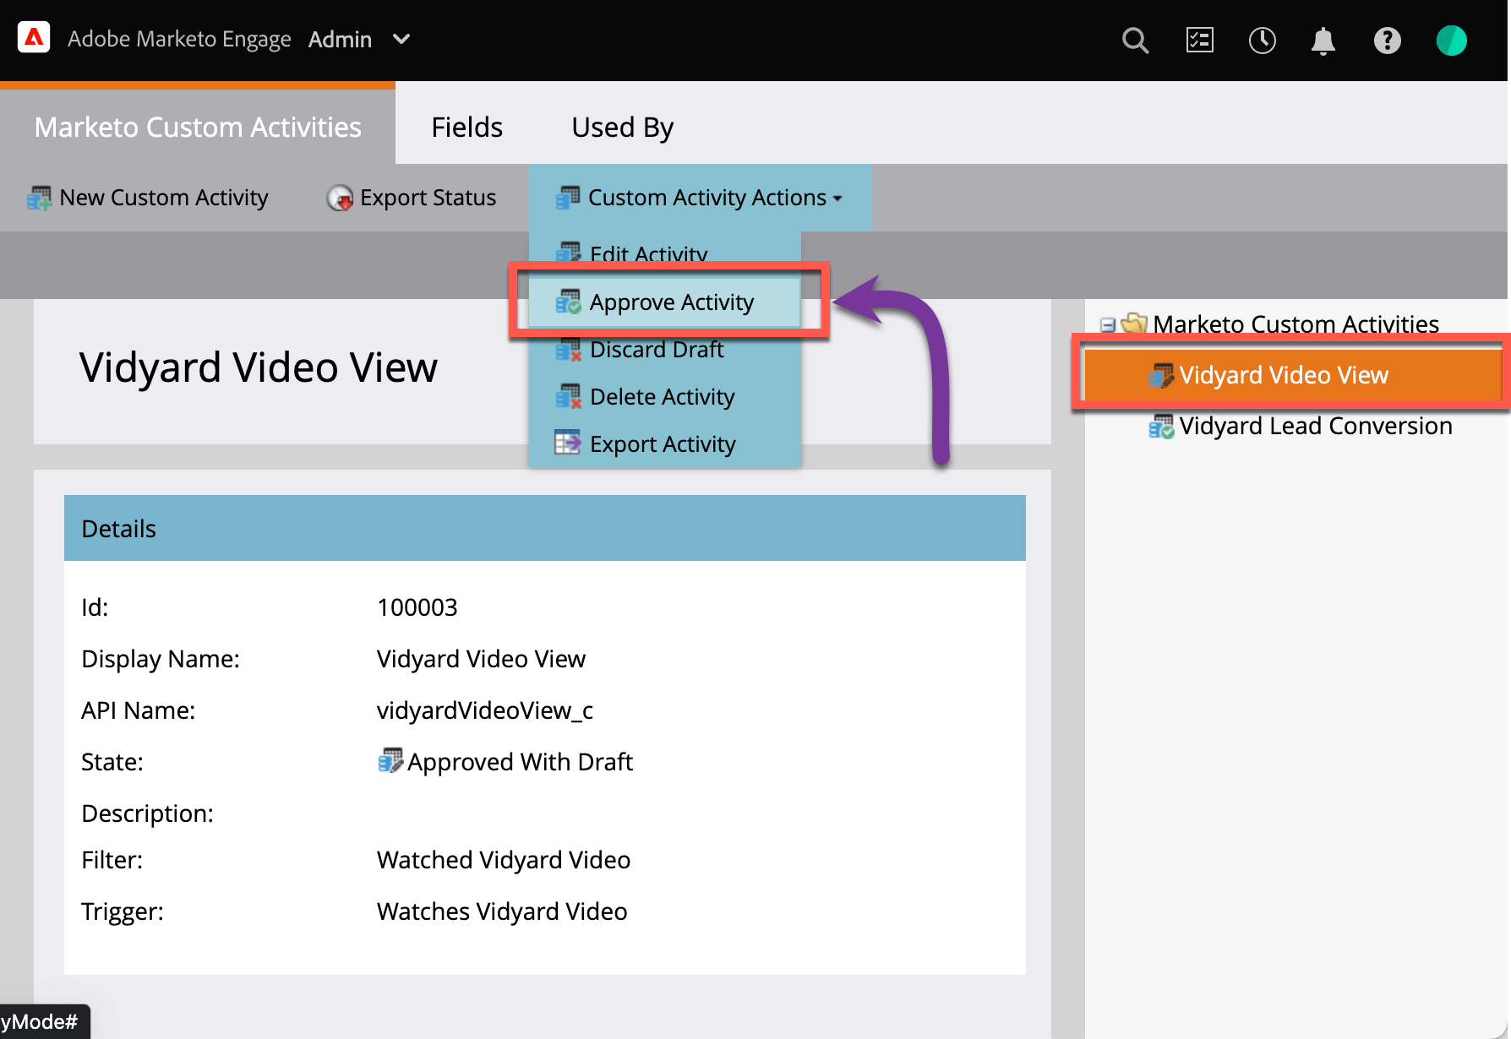
Task: Click the Export Status button
Action: [412, 198]
